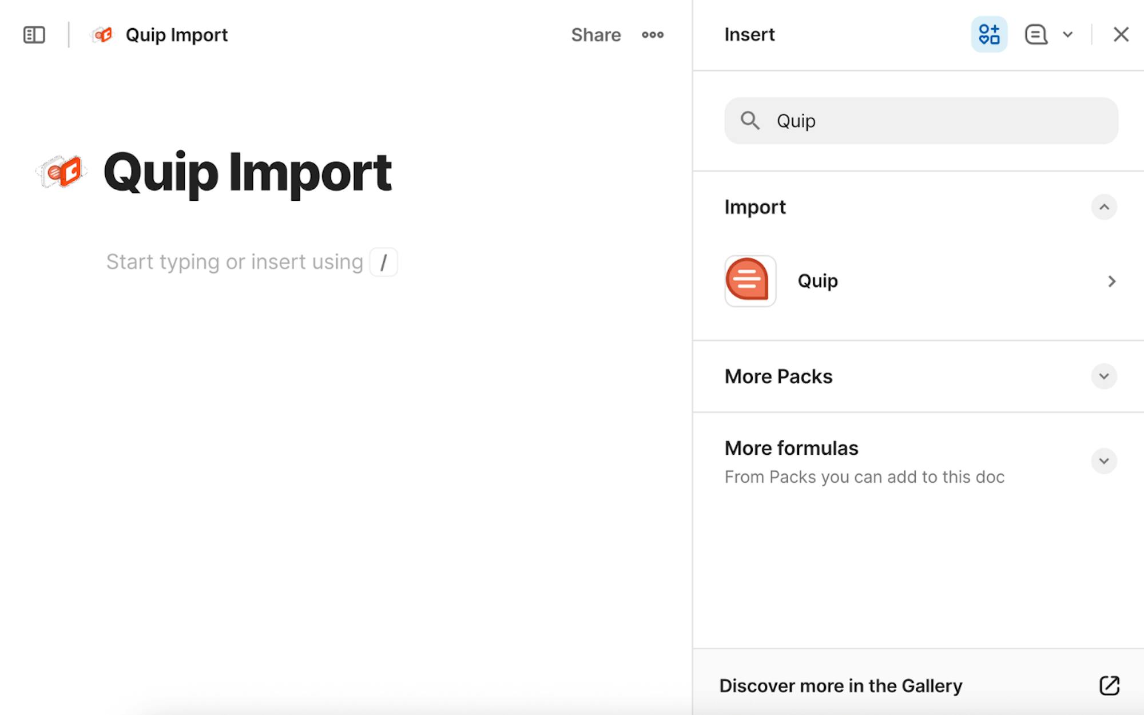Click the orange Quip pack icon
Viewport: 1144px width, 715px height.
(x=750, y=281)
